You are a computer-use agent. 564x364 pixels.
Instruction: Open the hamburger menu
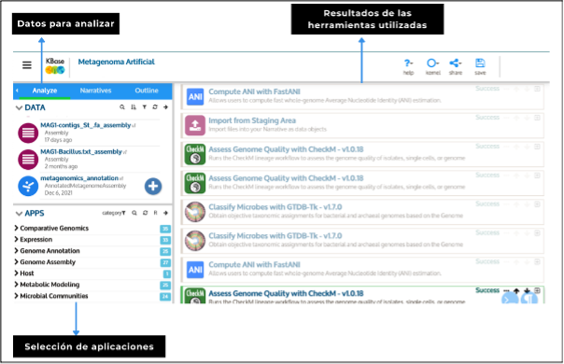[x=27, y=65]
